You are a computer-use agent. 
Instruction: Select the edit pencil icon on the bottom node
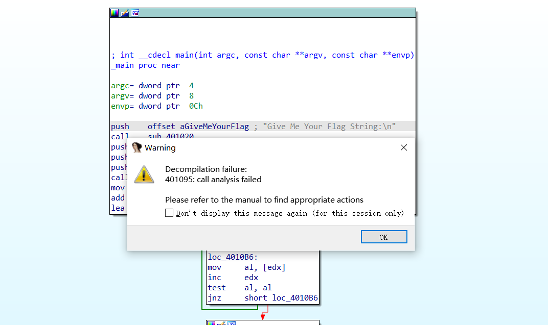(x=221, y=323)
